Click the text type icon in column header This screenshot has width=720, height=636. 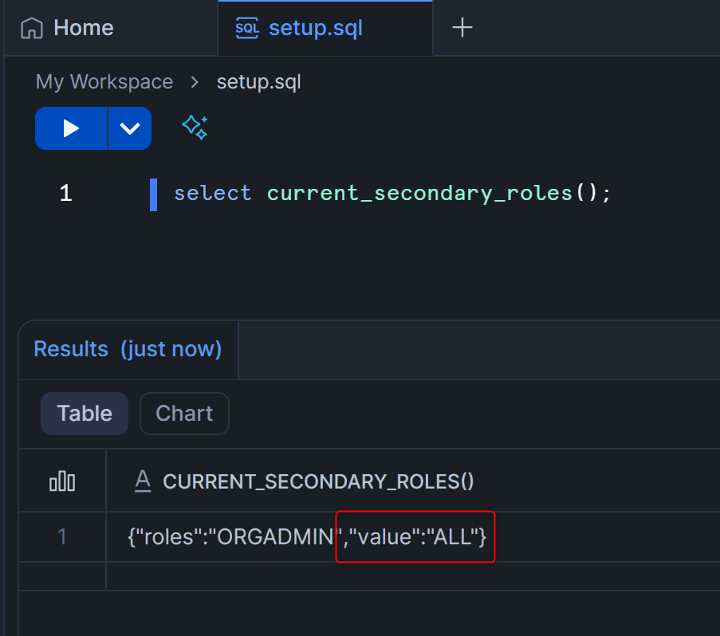click(x=143, y=480)
